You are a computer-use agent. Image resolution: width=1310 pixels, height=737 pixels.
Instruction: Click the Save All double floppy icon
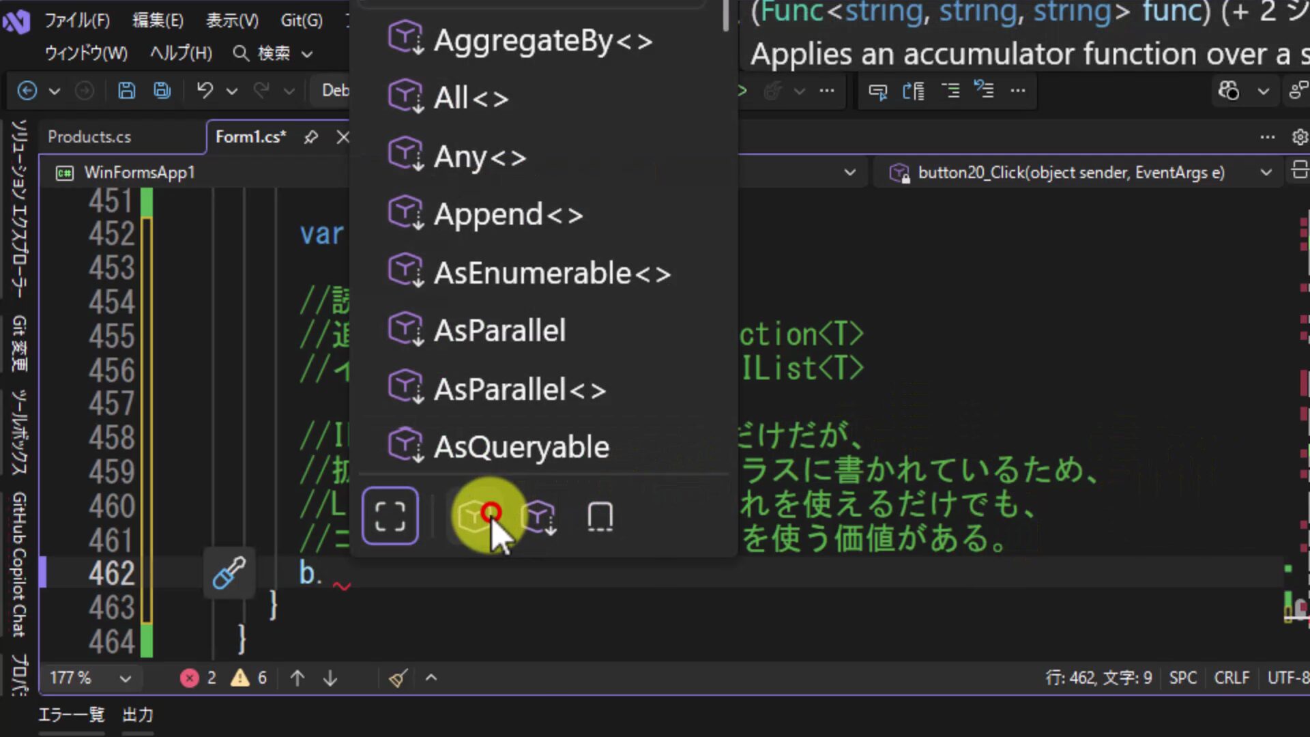(x=162, y=91)
